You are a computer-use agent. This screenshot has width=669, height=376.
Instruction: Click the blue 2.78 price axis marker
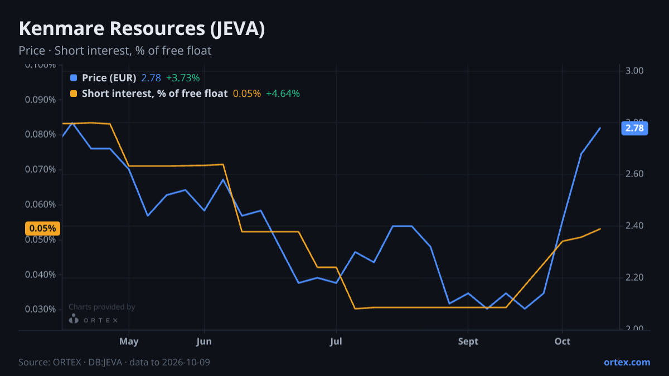pyautogui.click(x=634, y=128)
